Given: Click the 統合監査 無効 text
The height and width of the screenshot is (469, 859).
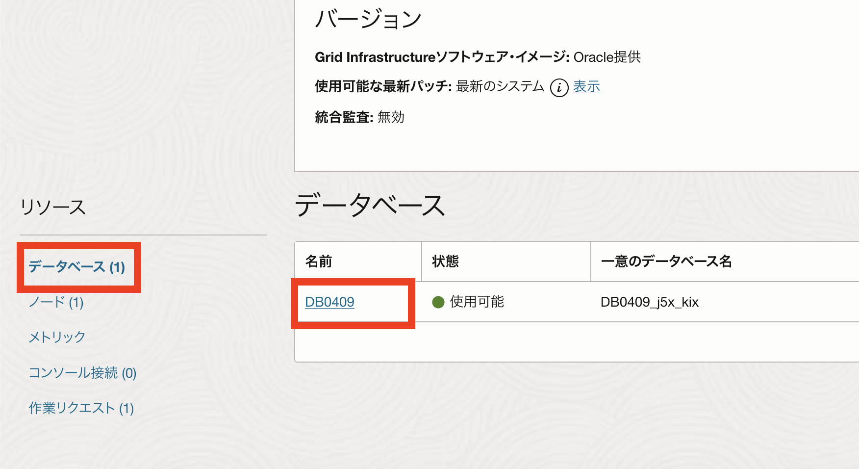Looking at the screenshot, I should pos(359,117).
